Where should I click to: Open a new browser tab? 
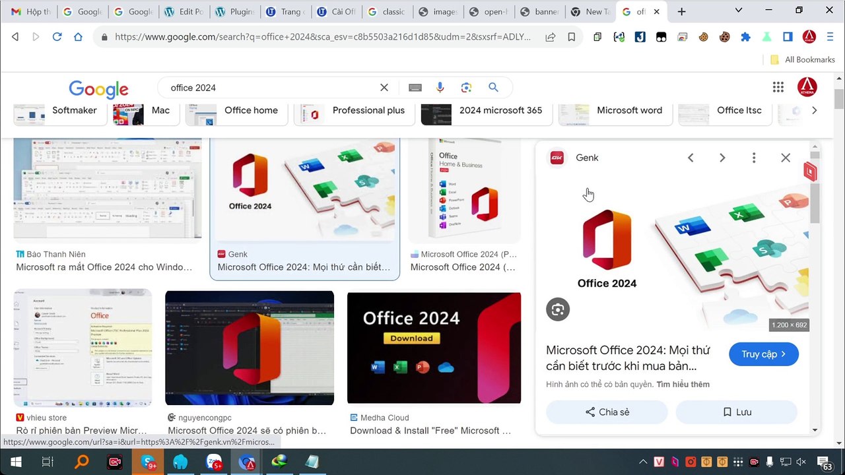pyautogui.click(x=681, y=11)
